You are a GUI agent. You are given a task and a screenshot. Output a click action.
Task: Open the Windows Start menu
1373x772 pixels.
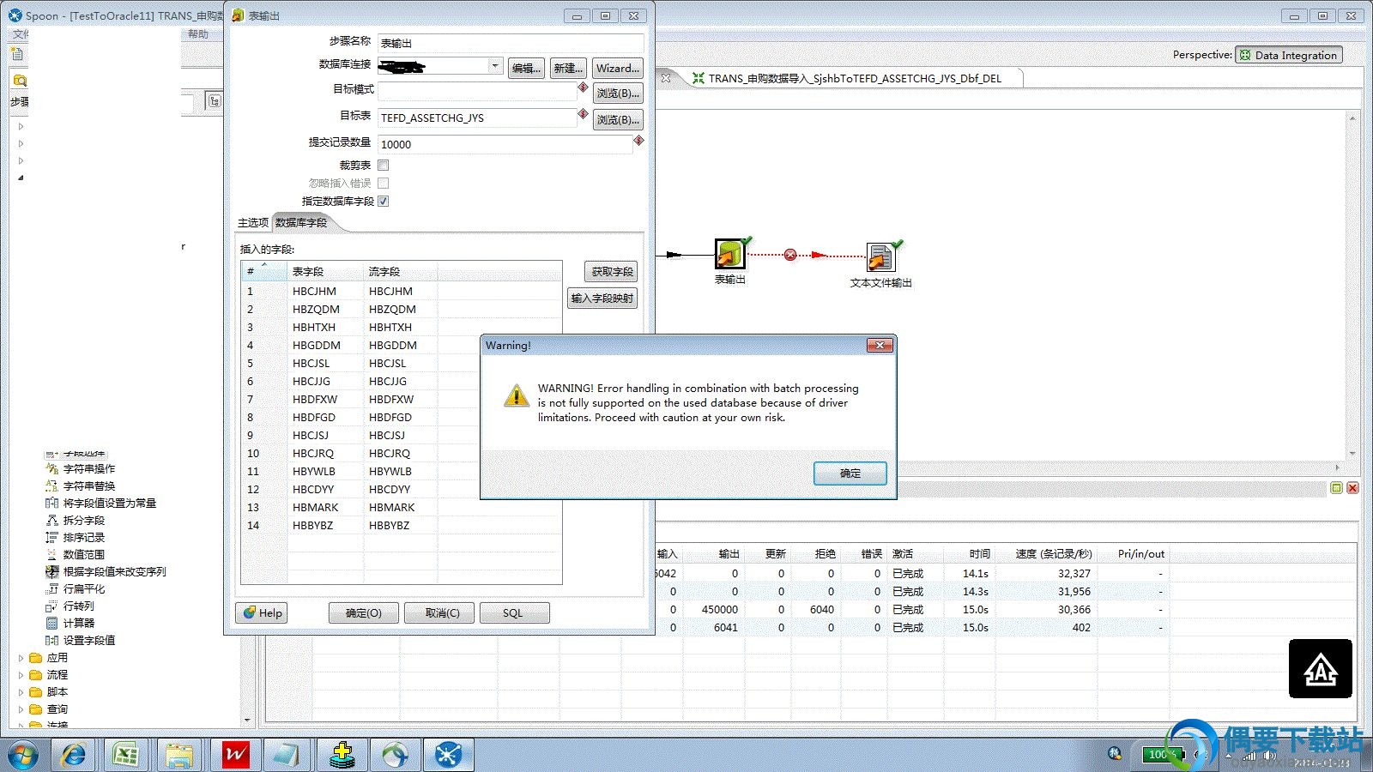pos(23,756)
